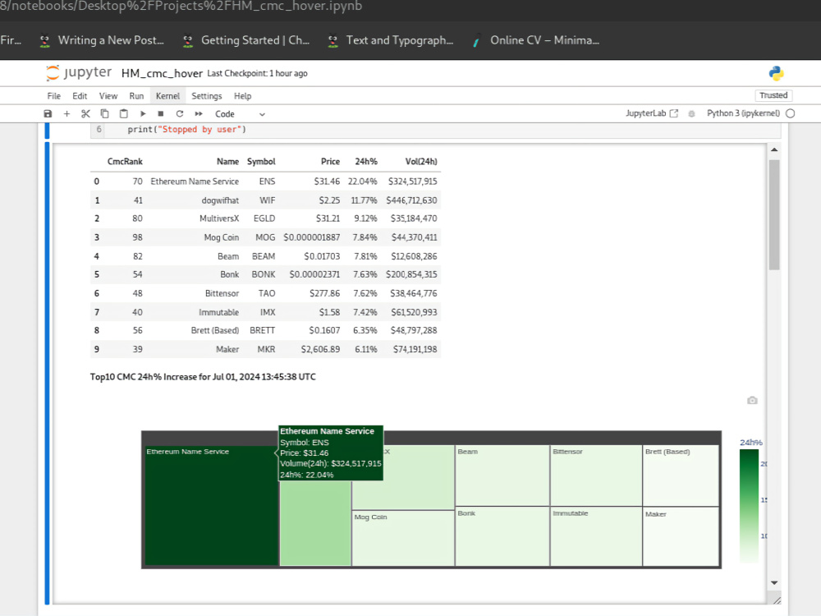Cut the selected cell with the scissors icon
821x616 pixels.
86,113
